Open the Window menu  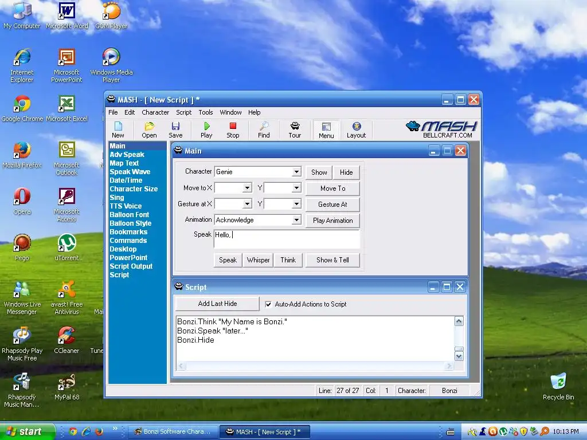[230, 112]
